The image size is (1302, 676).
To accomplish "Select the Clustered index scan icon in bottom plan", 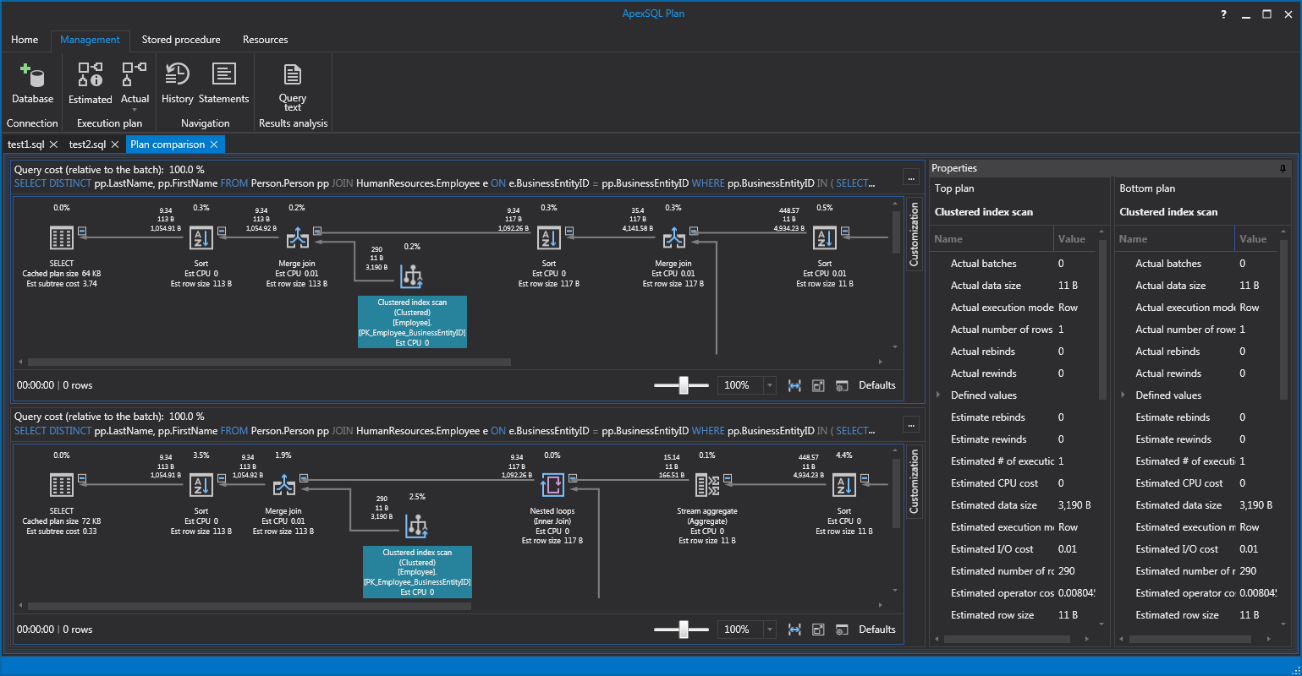I will click(x=416, y=526).
